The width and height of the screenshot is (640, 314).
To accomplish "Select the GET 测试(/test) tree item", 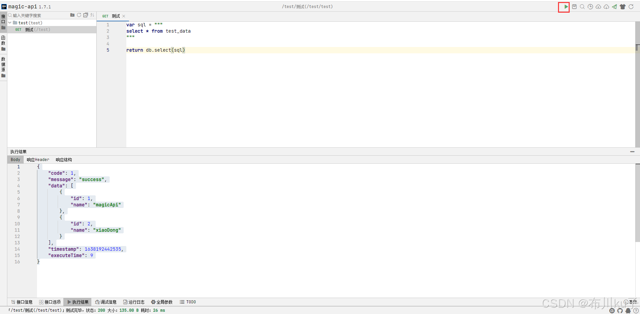I will pyautogui.click(x=52, y=30).
